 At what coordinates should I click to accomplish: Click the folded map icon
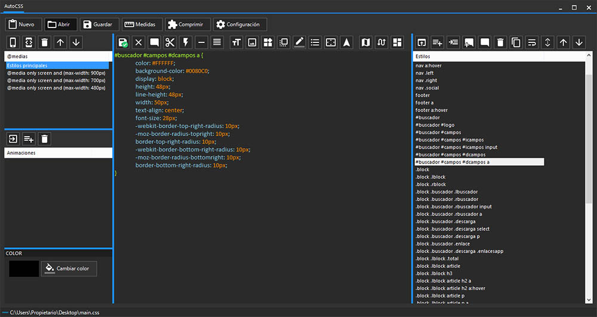tap(365, 42)
